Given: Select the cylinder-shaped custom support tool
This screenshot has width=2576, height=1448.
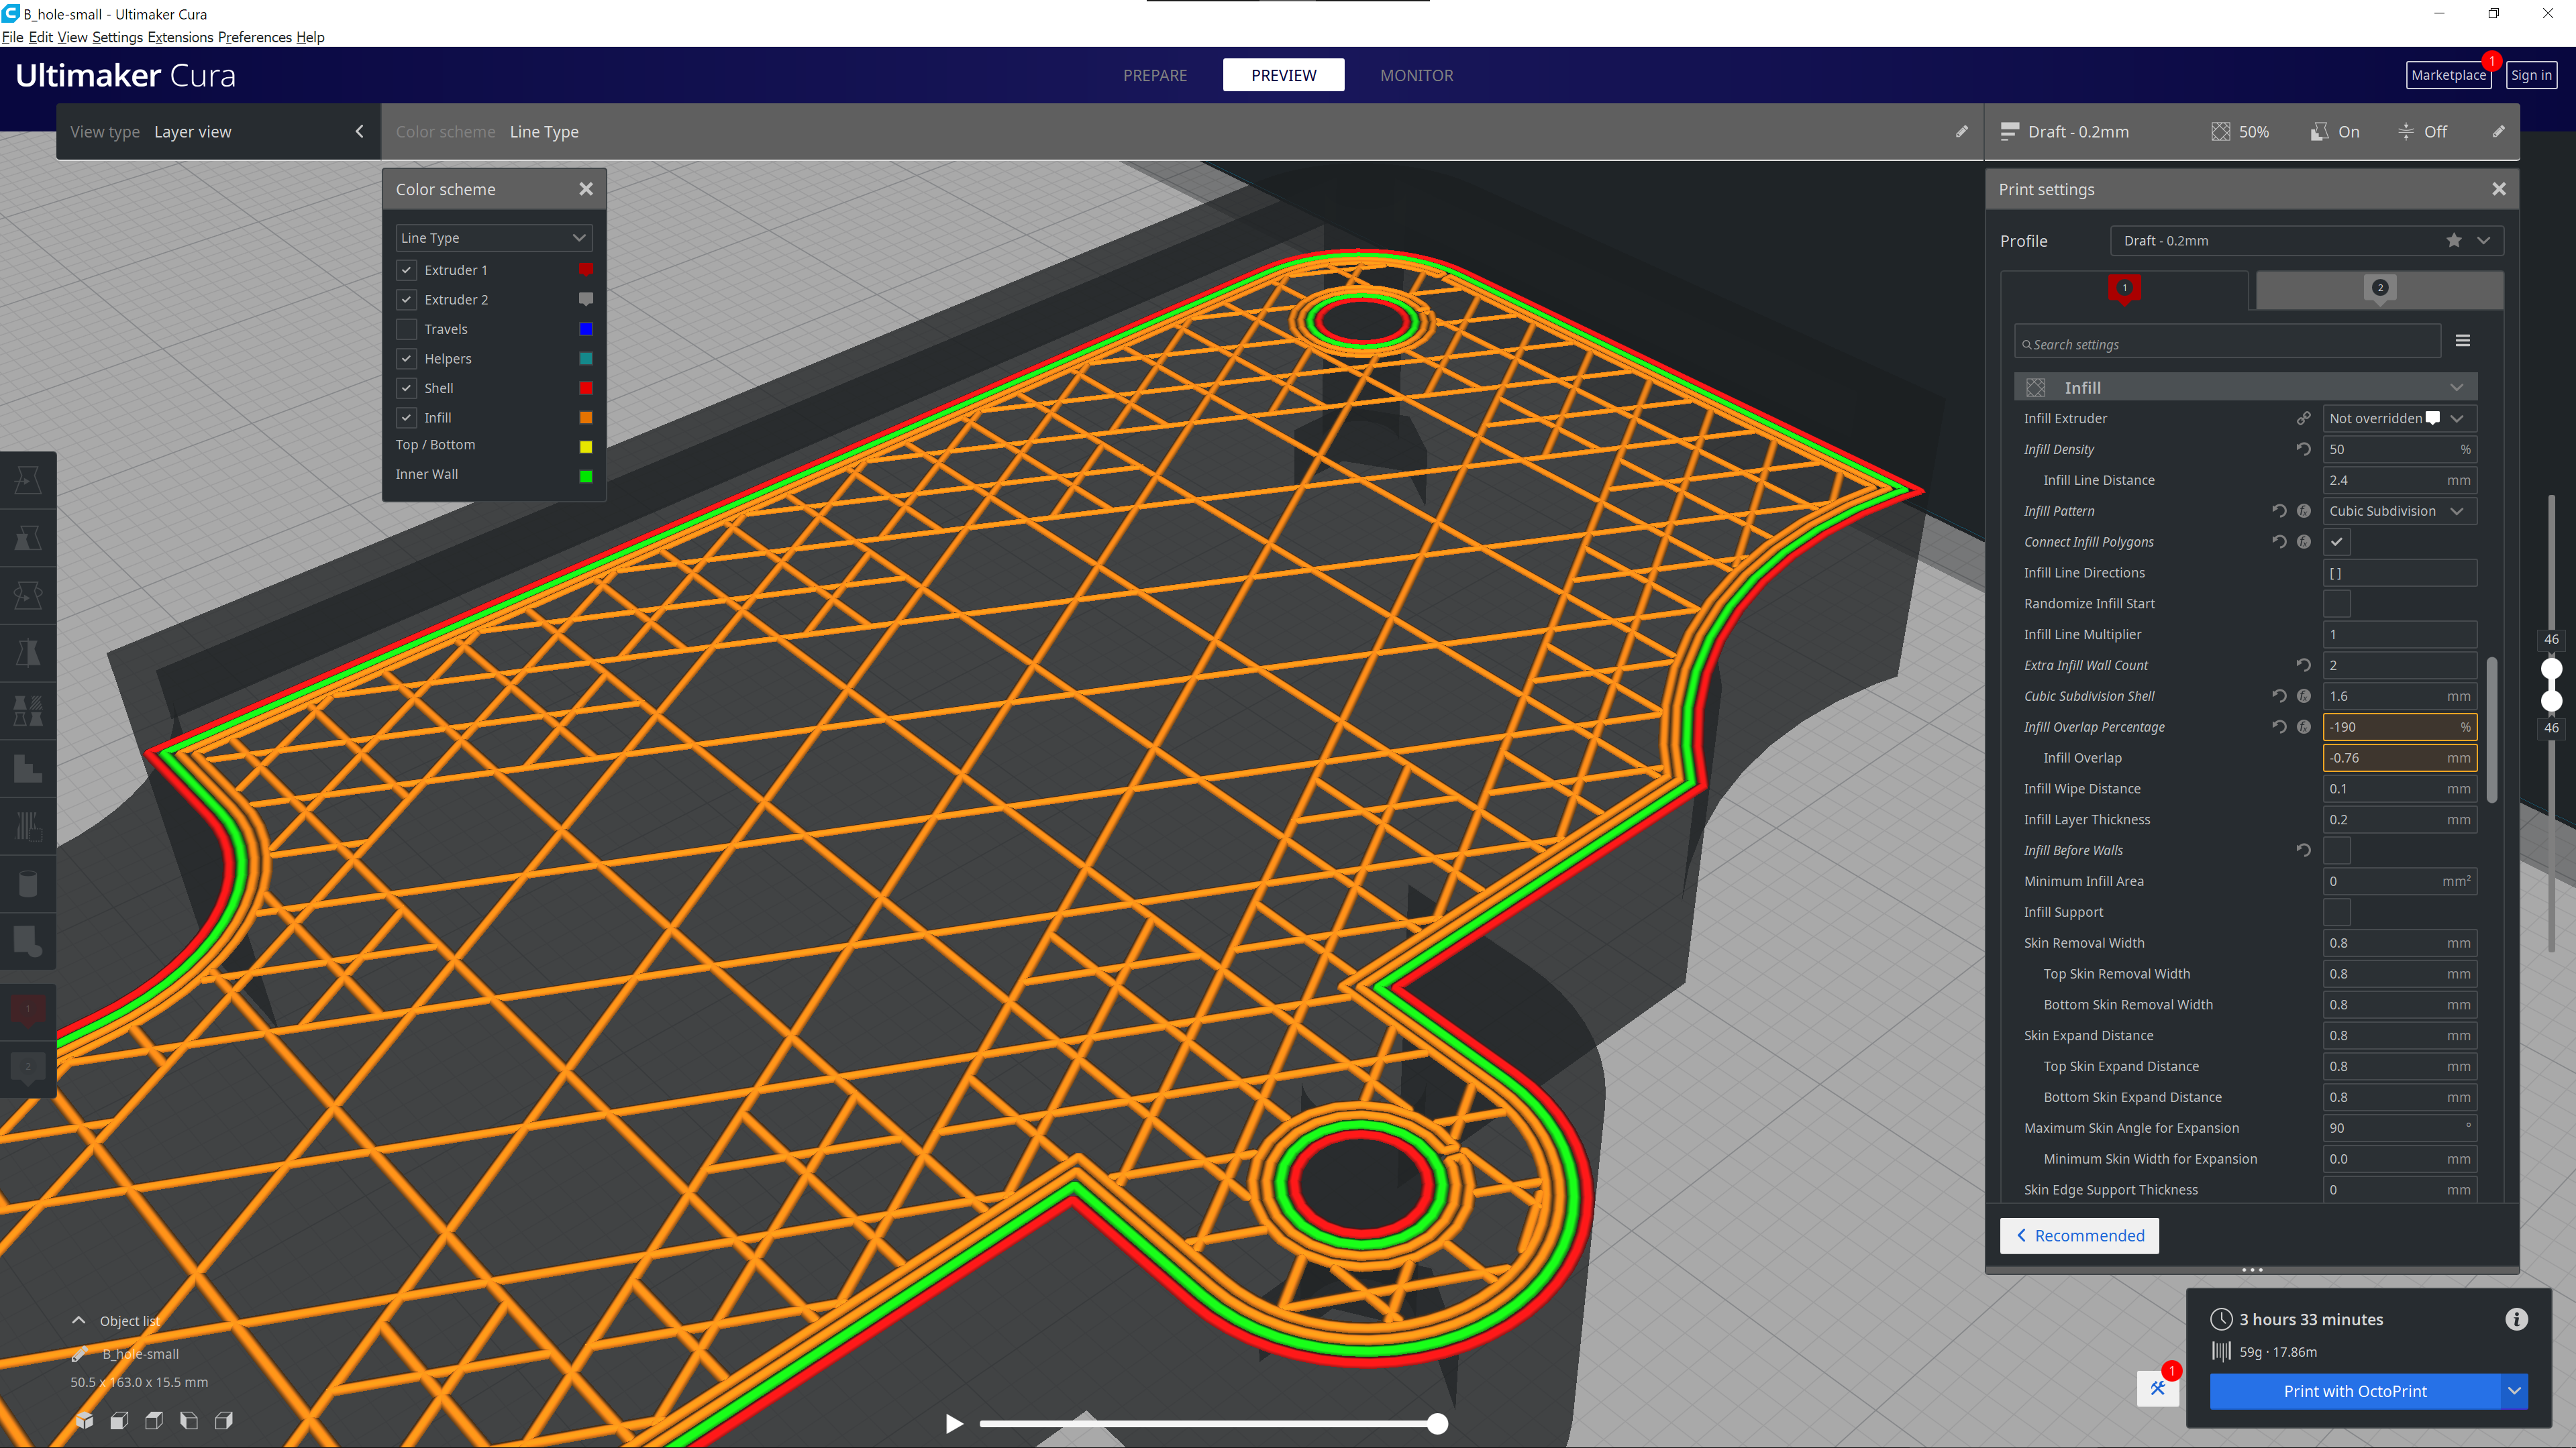Looking at the screenshot, I should pos(28,885).
